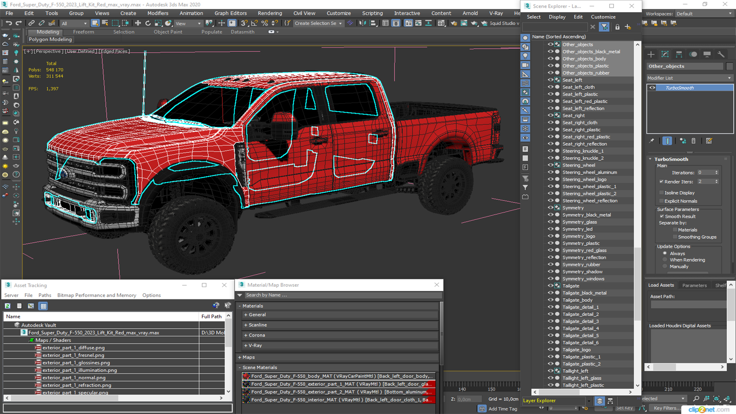Viewport: 736px width, 414px height.
Task: Activate the Select and Link tool
Action: point(31,23)
